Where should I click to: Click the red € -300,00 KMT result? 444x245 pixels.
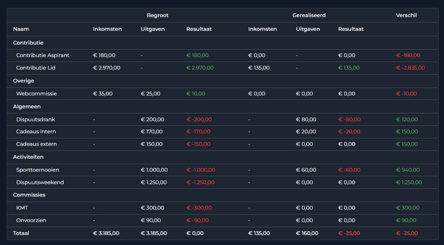pos(199,208)
